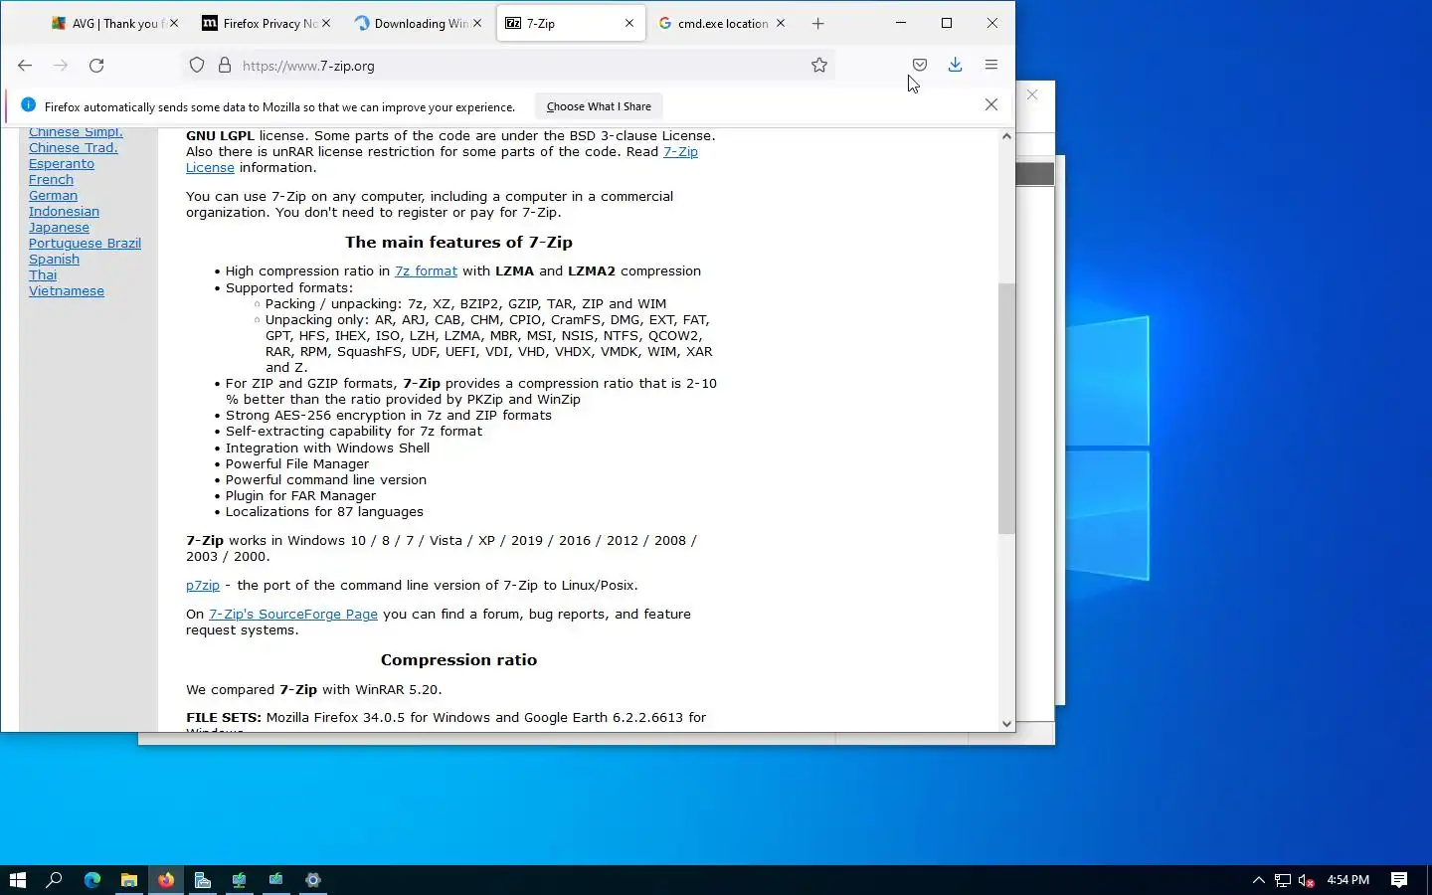The width and height of the screenshot is (1432, 895).
Task: Close the AVG Thank you tab
Action: (x=174, y=23)
